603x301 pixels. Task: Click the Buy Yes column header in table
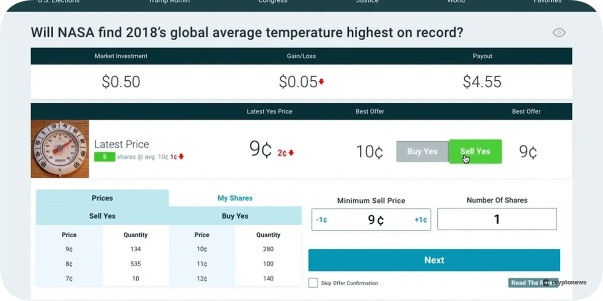coord(235,216)
